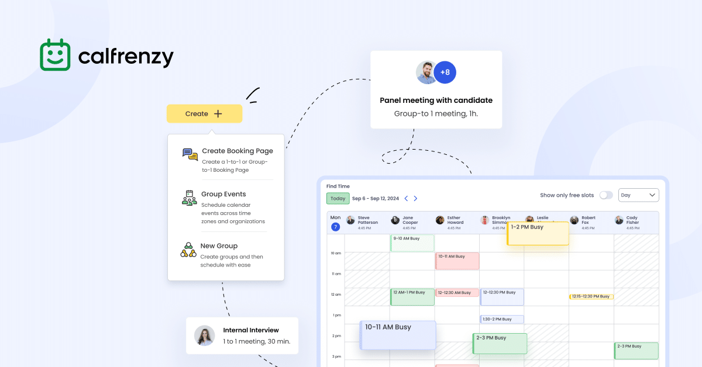Toggle the Today view highlight
The height and width of the screenshot is (367, 702).
[x=338, y=198]
